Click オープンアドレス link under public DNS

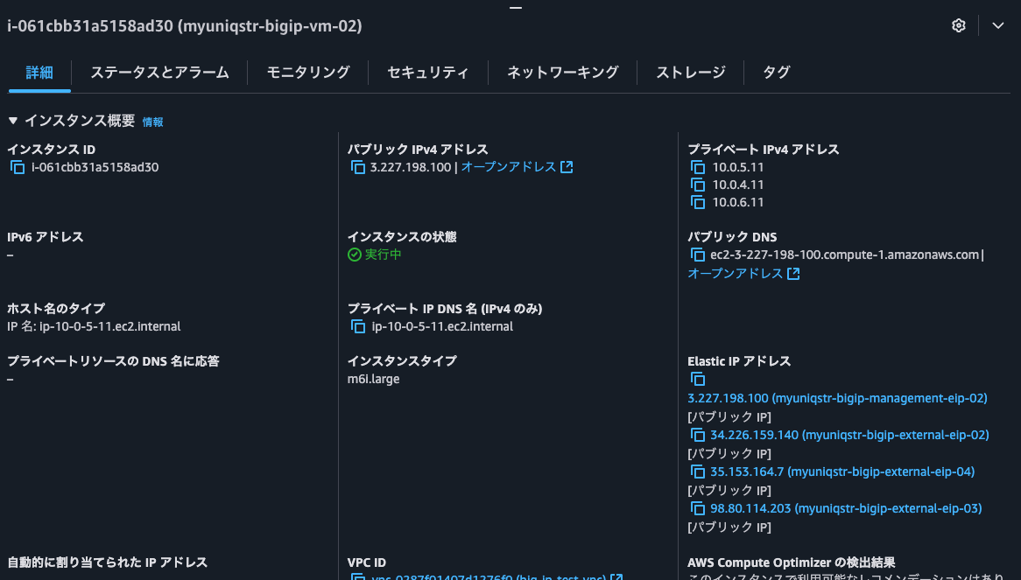(736, 274)
